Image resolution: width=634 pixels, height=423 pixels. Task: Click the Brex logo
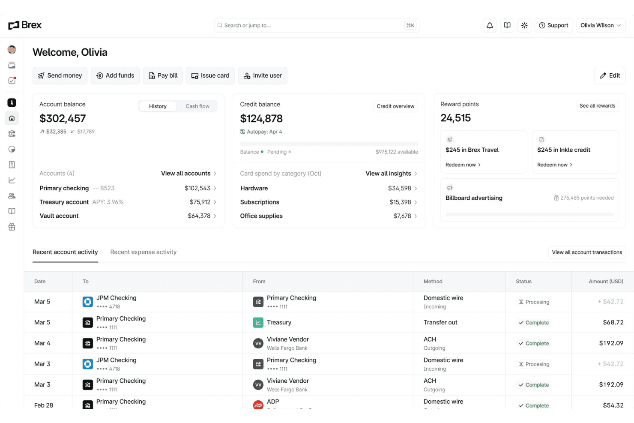pyautogui.click(x=25, y=25)
